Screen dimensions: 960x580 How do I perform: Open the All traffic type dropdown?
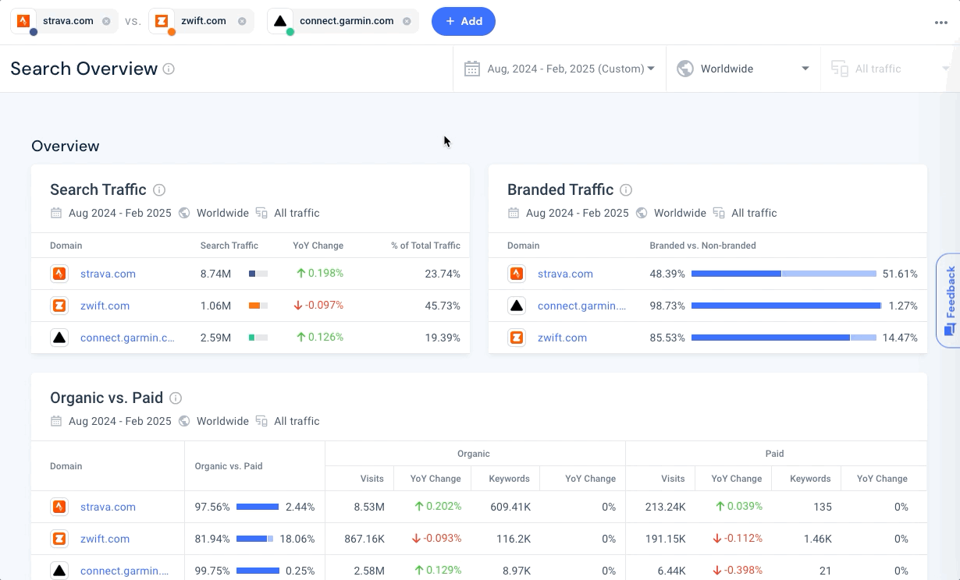[891, 69]
